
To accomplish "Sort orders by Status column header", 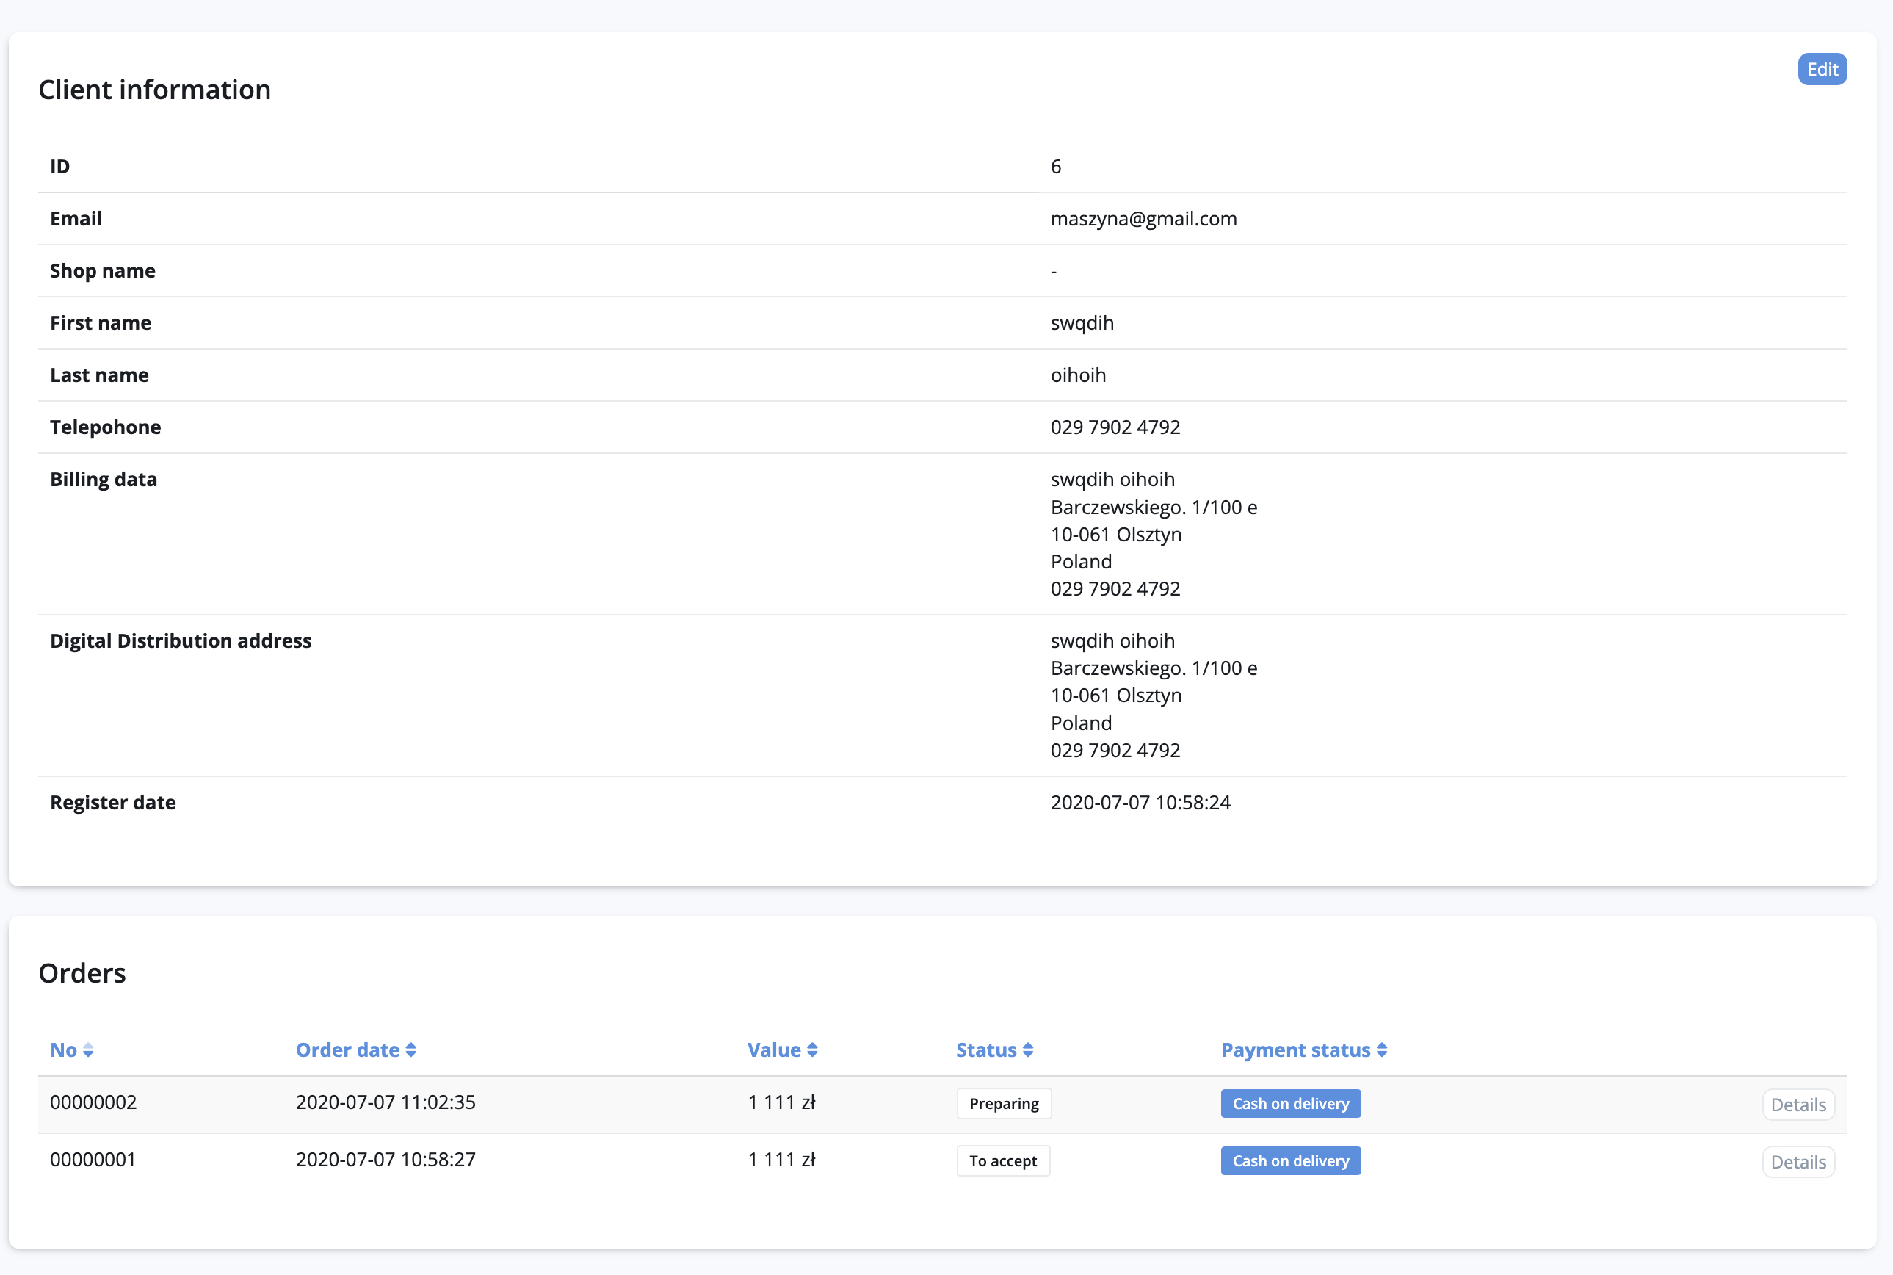I will point(986,1050).
